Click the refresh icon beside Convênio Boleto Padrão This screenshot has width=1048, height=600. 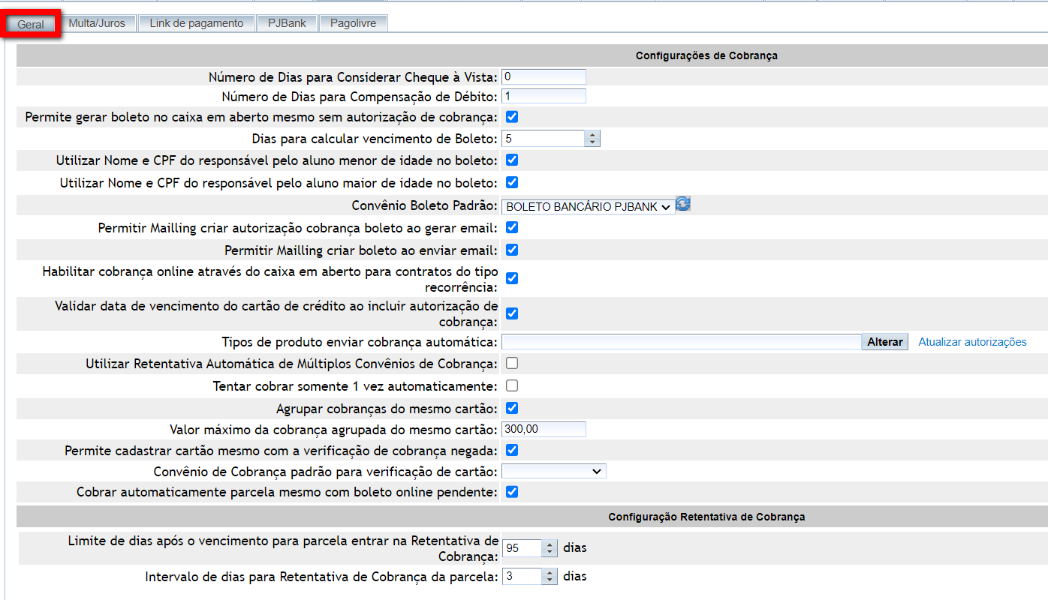(683, 204)
